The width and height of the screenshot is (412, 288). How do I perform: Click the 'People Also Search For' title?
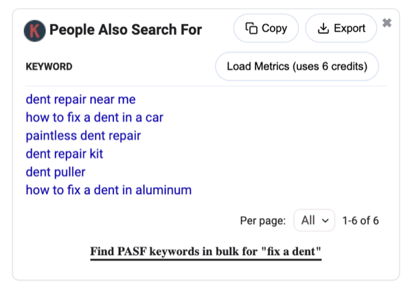coord(126,29)
